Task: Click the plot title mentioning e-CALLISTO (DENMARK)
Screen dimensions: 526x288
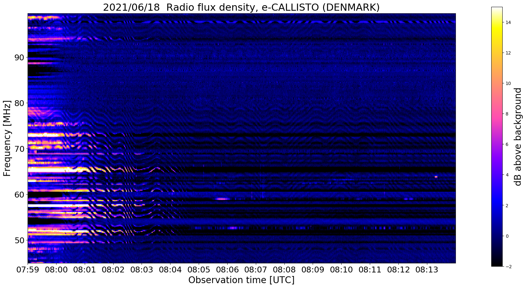Action: coord(241,7)
